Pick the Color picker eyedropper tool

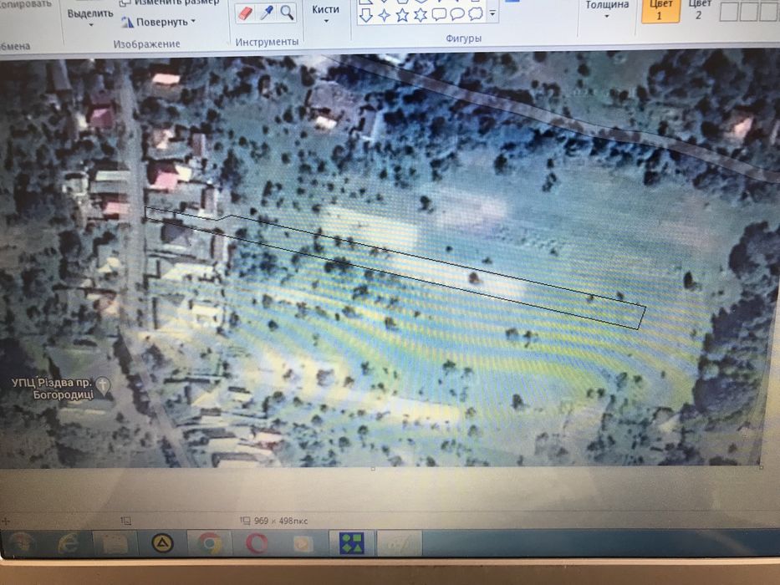click(x=267, y=13)
